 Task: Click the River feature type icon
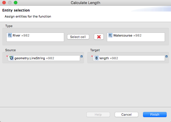[10, 35]
